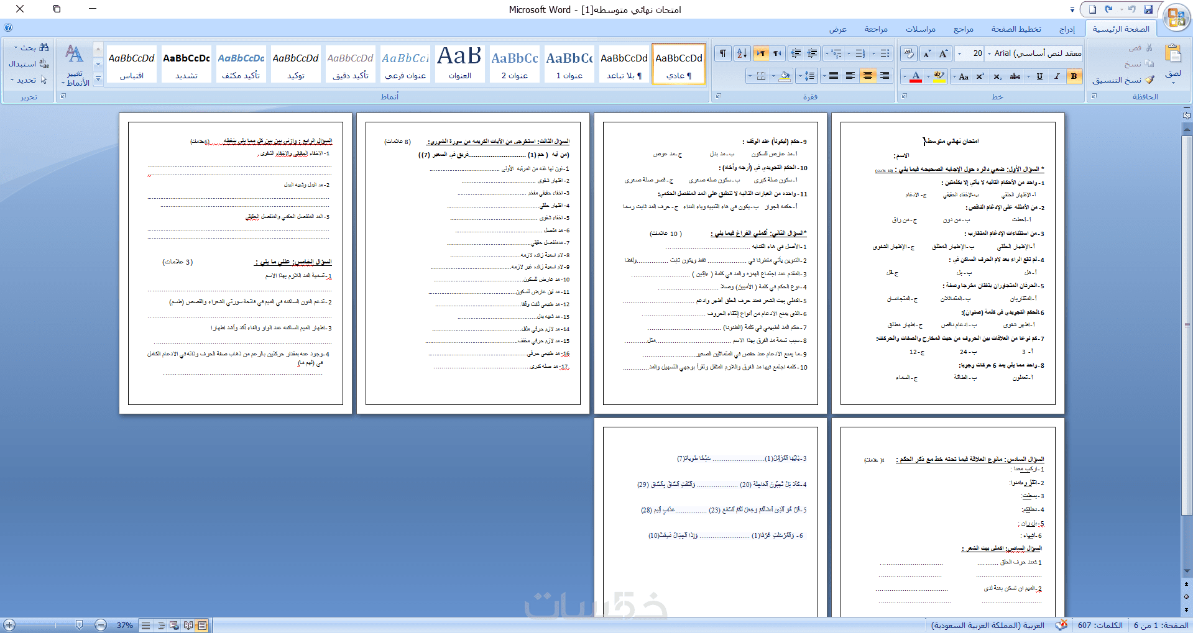Click the Superscript x² icon
The width and height of the screenshot is (1193, 633).
tap(980, 76)
